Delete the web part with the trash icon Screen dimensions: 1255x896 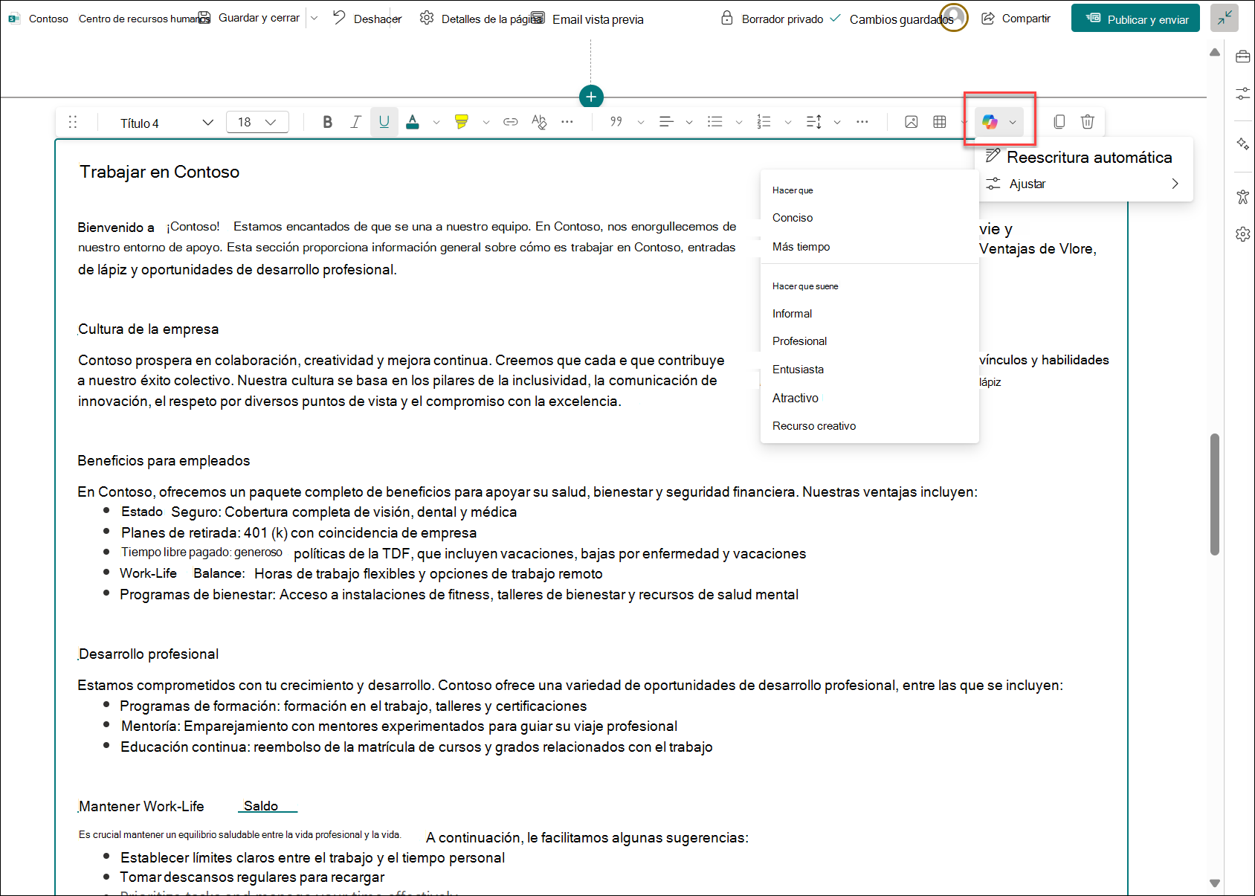click(x=1088, y=122)
